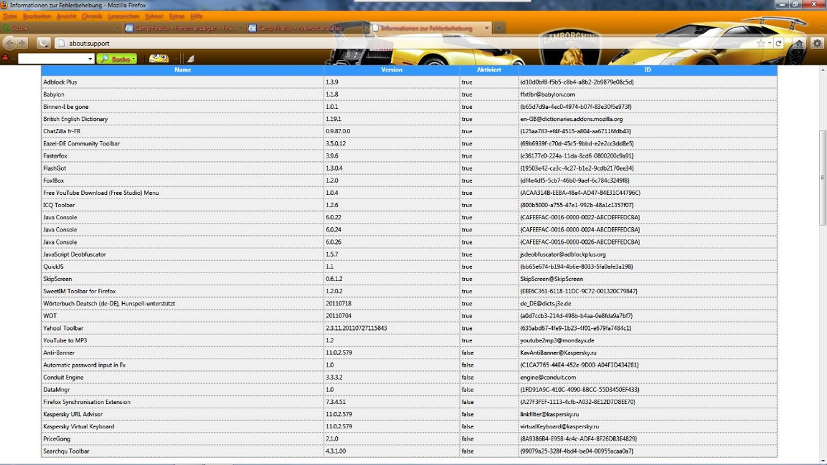Viewport: 827px width, 465px height.
Task: Open the Bearbeiten menu
Action: 37,16
